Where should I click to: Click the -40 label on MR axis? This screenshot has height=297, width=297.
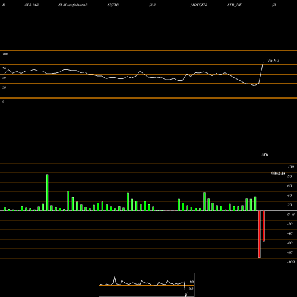290,233
